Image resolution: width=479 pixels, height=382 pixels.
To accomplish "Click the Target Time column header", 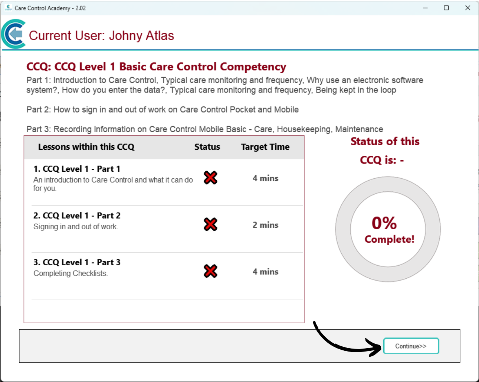I will (x=265, y=147).
